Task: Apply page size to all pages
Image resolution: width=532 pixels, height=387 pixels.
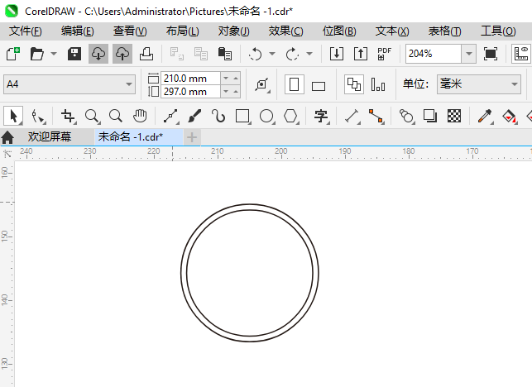Action: (x=354, y=84)
